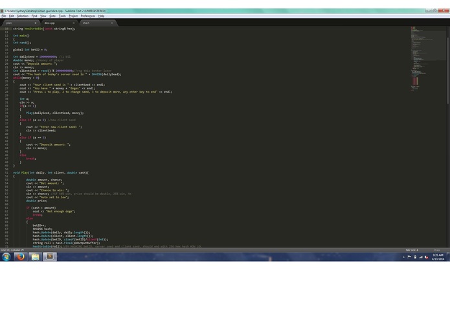Click the line 12 'int main()' code
The width and height of the screenshot is (450, 320).
[x=21, y=36]
